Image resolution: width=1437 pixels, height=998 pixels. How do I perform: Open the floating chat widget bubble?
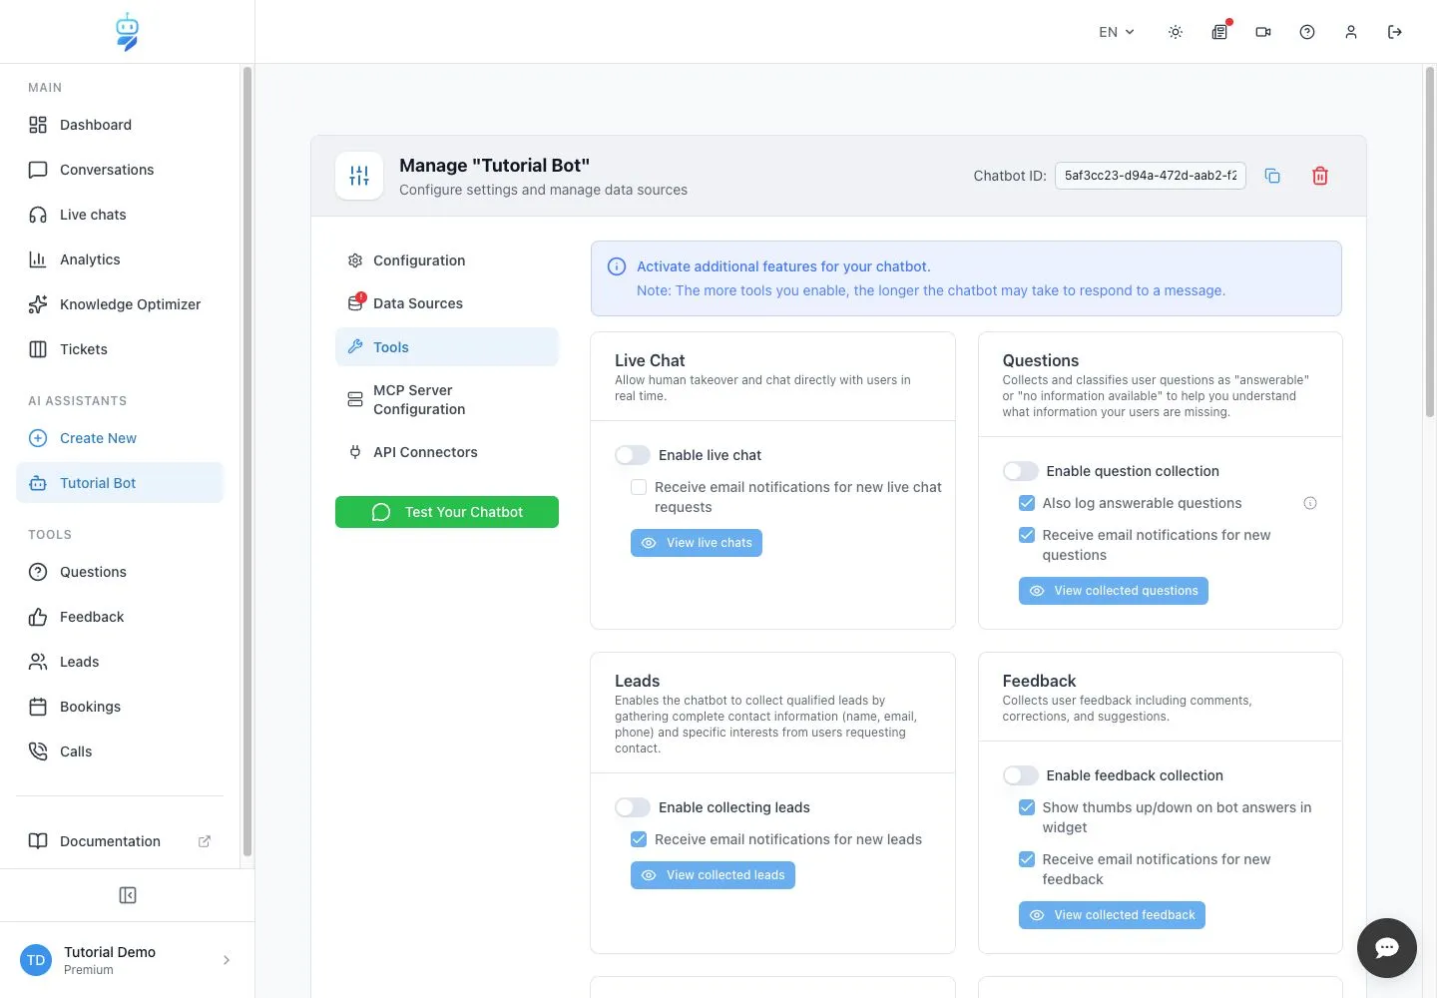pyautogui.click(x=1387, y=948)
